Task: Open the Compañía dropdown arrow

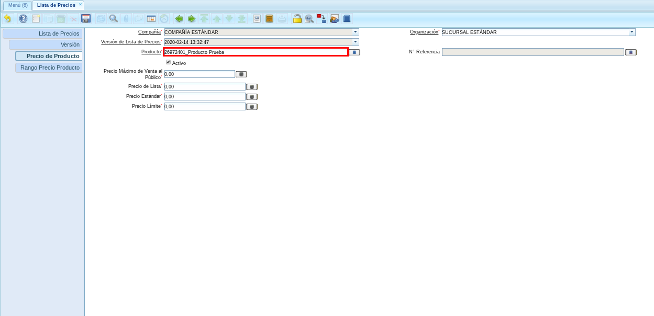Action: [355, 32]
